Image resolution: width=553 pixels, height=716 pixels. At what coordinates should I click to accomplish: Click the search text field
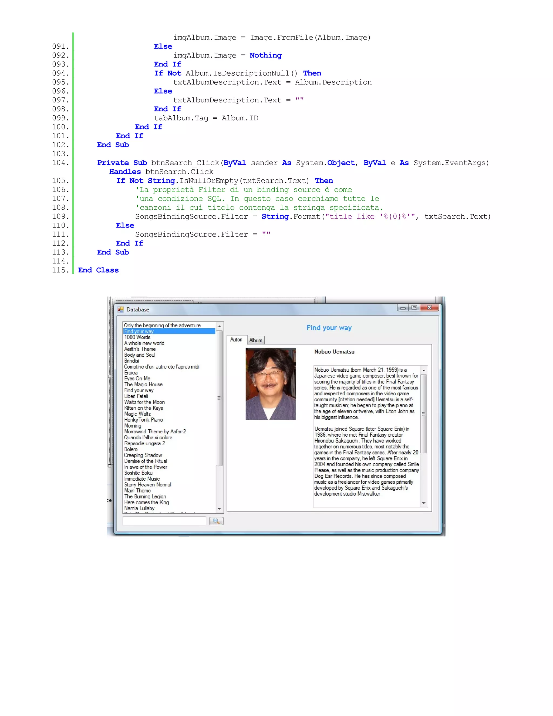(x=164, y=521)
